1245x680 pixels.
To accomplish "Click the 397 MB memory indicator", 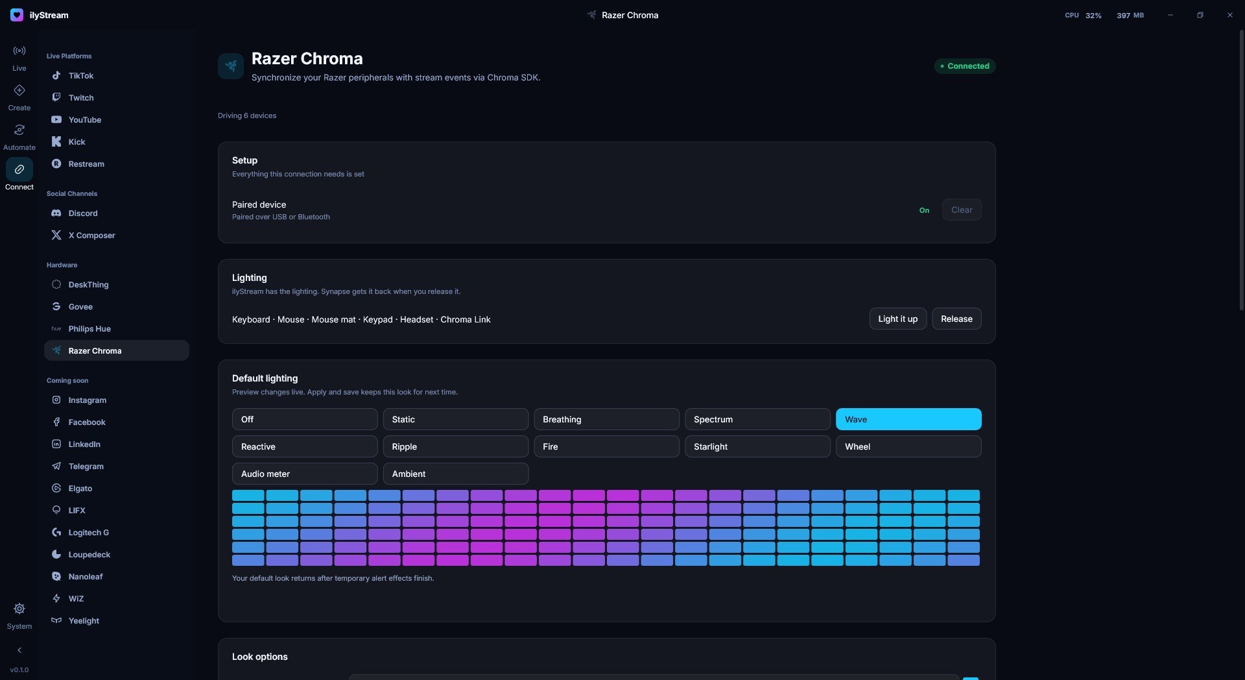I will click(1130, 15).
